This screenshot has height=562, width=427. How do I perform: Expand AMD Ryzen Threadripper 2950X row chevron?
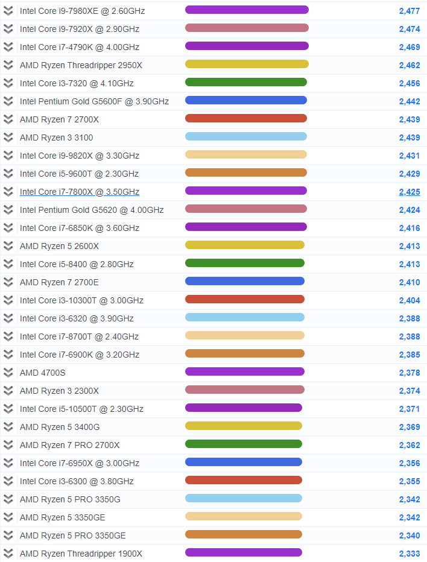click(x=8, y=65)
